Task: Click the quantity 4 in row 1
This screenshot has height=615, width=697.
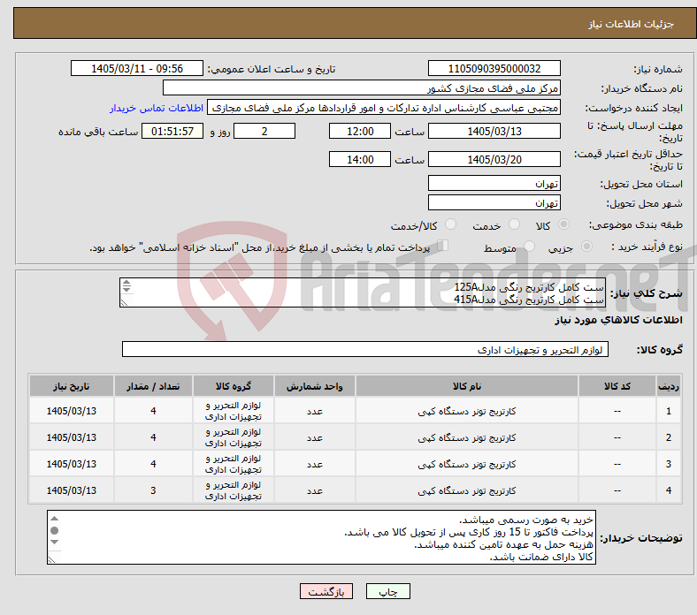Action: pyautogui.click(x=153, y=411)
